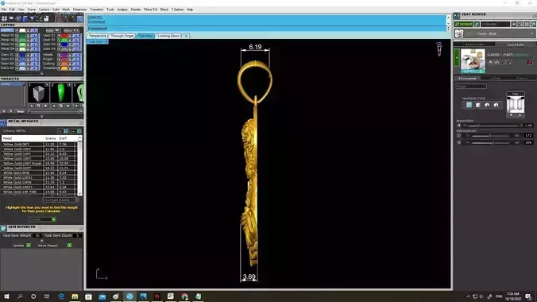
Task: Switch to the Through Finger viewport tab
Action: [x=122, y=36]
